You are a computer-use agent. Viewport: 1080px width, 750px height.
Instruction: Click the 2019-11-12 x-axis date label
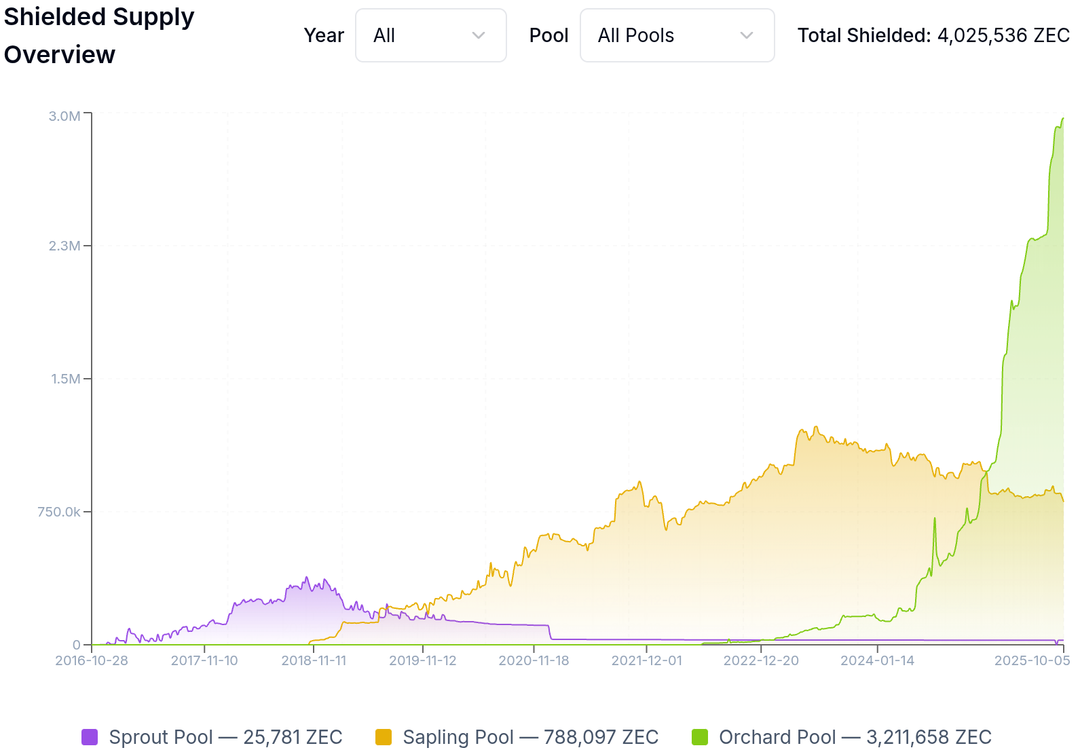point(423,661)
